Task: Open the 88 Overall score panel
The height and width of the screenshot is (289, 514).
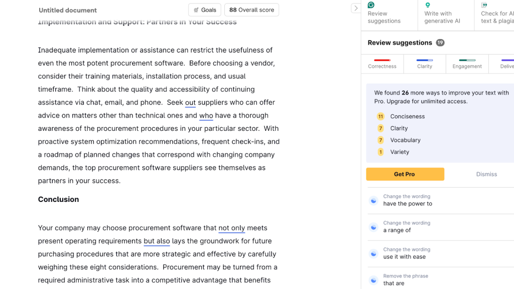Action: (x=251, y=10)
